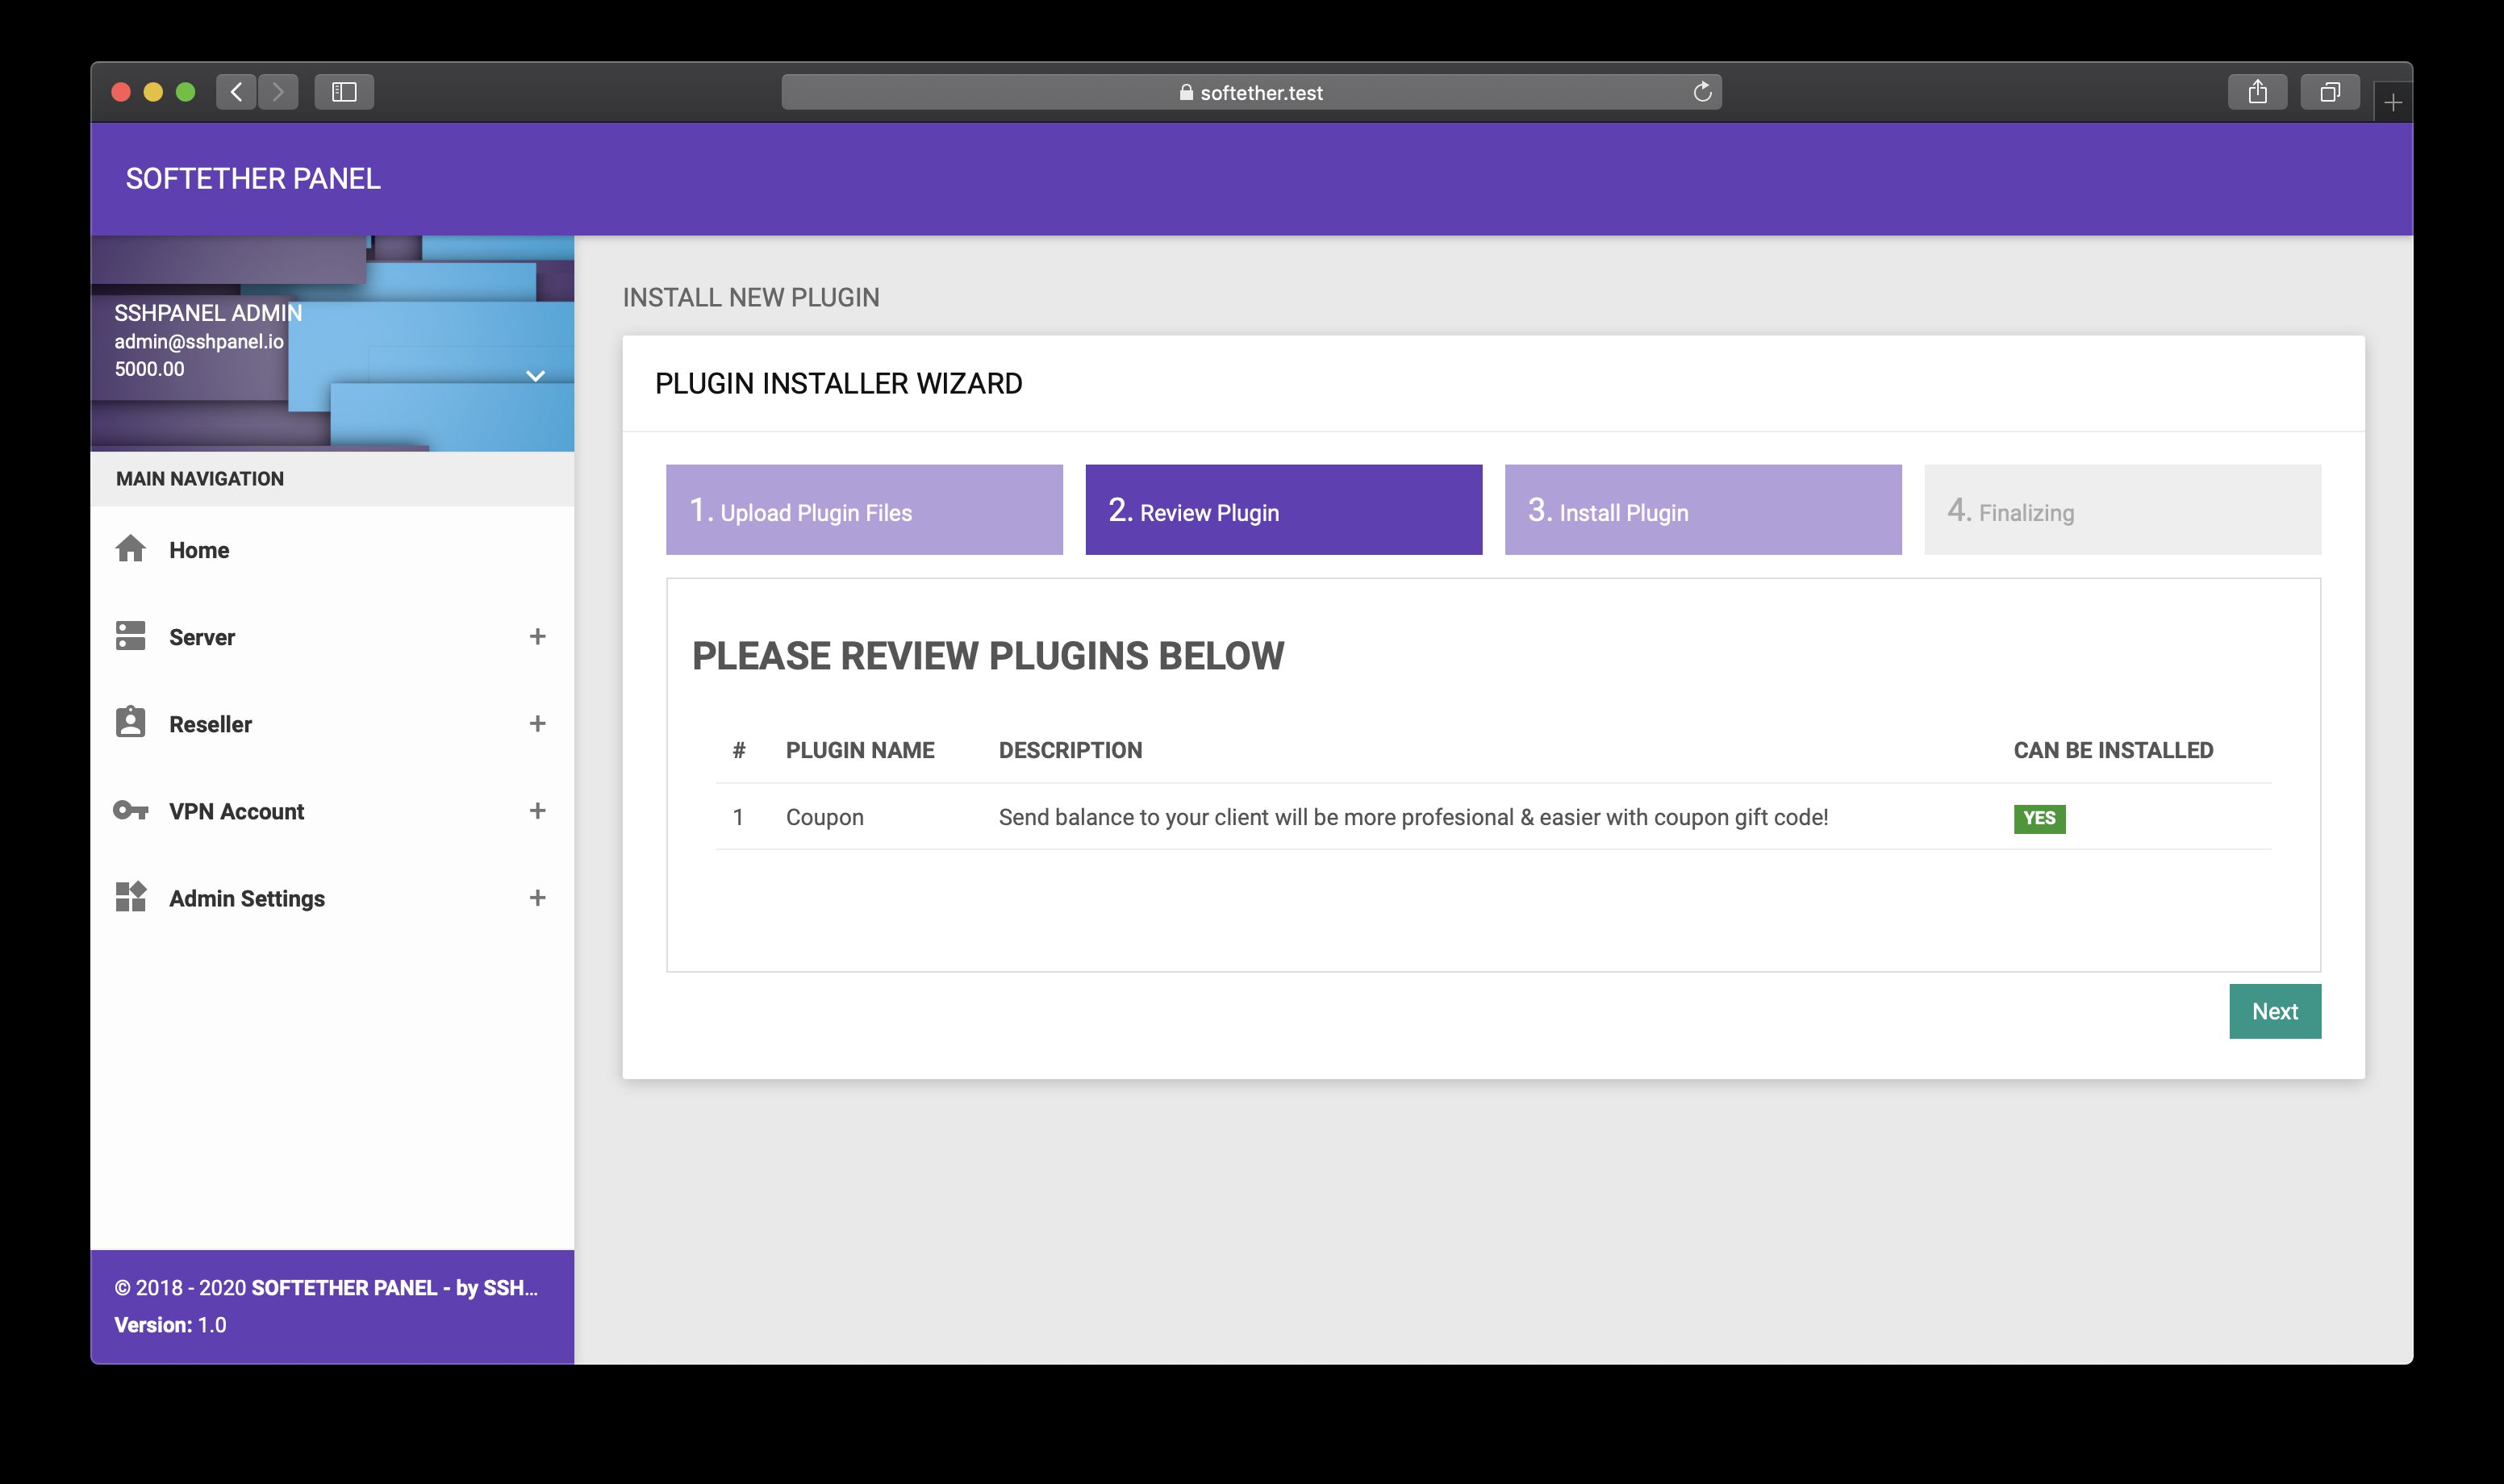Click the SSHPANEL ADMIN user name

pyautogui.click(x=208, y=313)
